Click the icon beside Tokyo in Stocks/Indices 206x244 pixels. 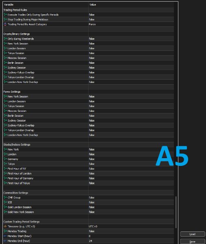tap(5, 164)
